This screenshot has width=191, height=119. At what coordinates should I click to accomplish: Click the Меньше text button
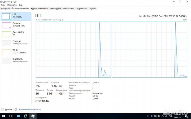coord(8,109)
